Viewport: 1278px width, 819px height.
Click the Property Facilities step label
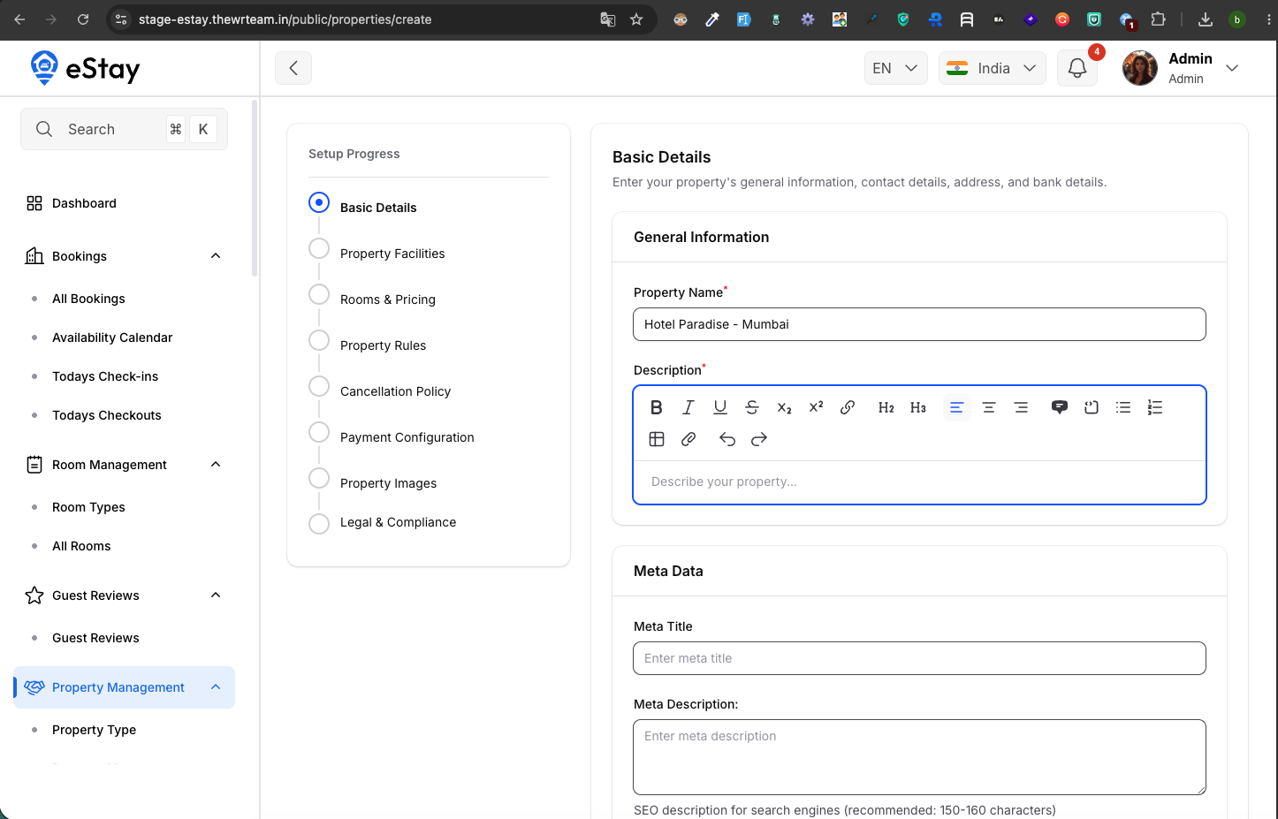pyautogui.click(x=392, y=254)
